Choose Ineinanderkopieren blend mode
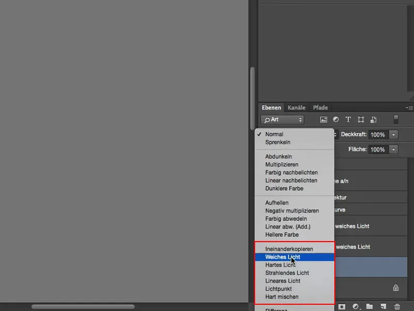414x311 pixels. click(294, 249)
